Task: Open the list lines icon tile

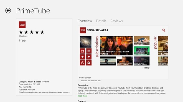Action: coord(89,51)
